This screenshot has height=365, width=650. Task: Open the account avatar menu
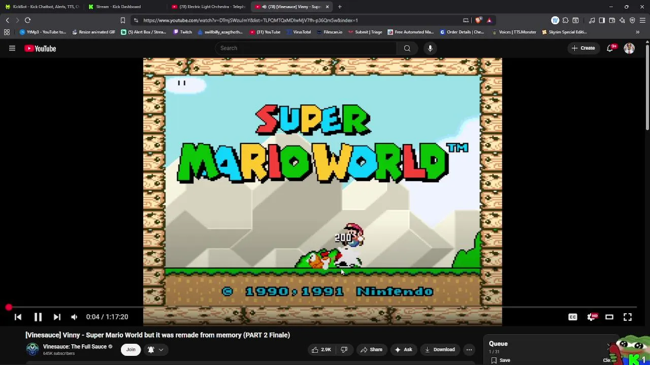point(629,48)
